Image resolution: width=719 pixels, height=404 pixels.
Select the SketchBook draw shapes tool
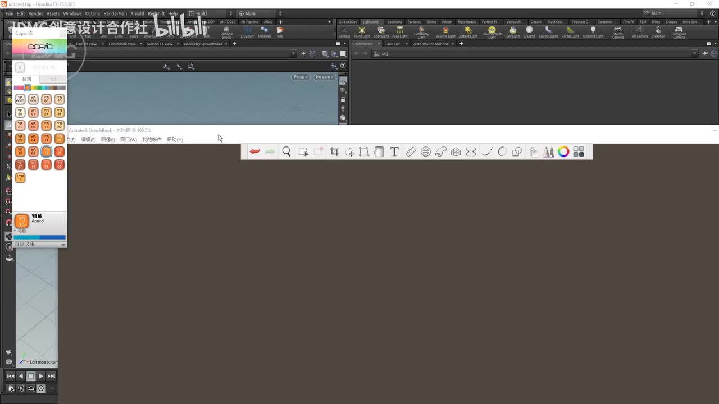pos(517,151)
